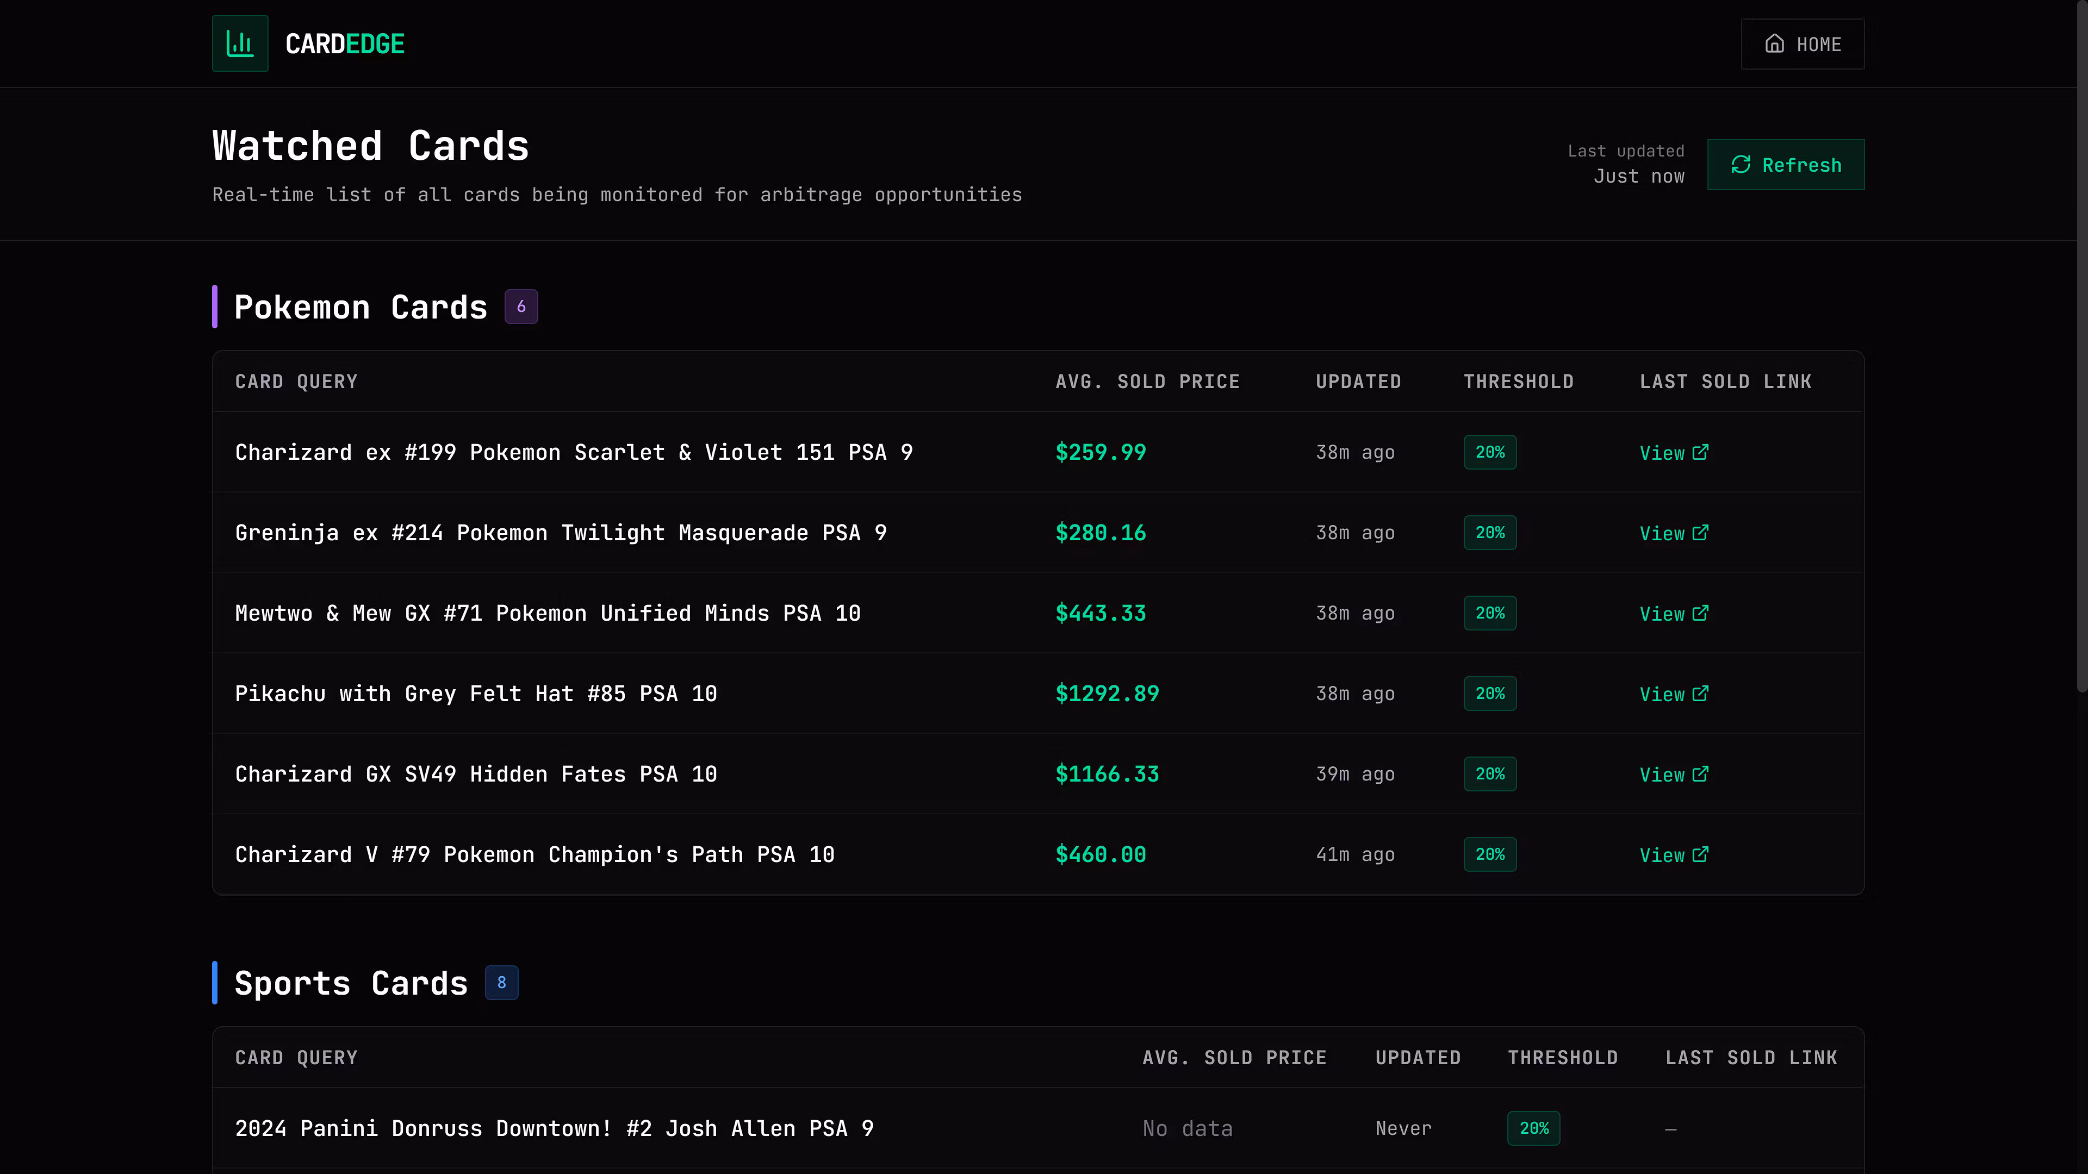Open View link for Mewtwo & Mew GX
The width and height of the screenshot is (2088, 1174).
[1674, 613]
